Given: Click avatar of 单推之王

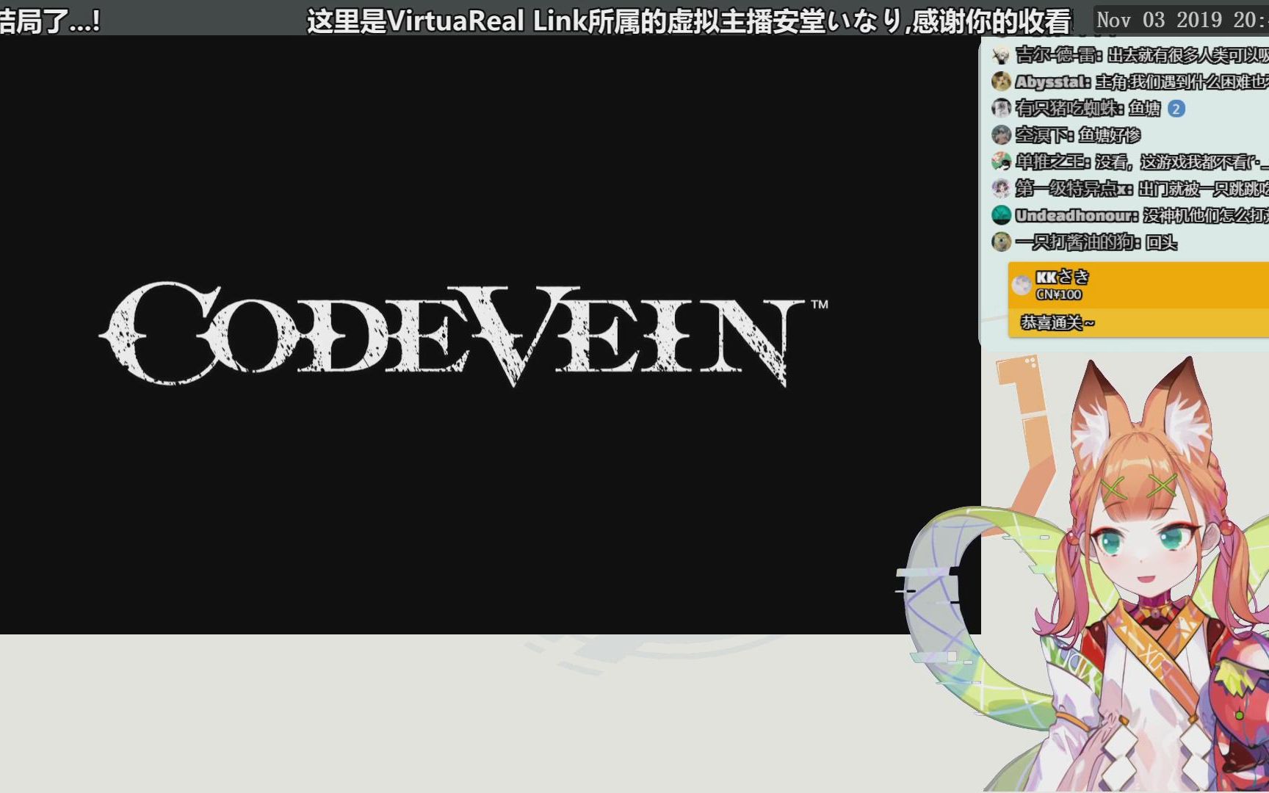Looking at the screenshot, I should coord(1001,162).
